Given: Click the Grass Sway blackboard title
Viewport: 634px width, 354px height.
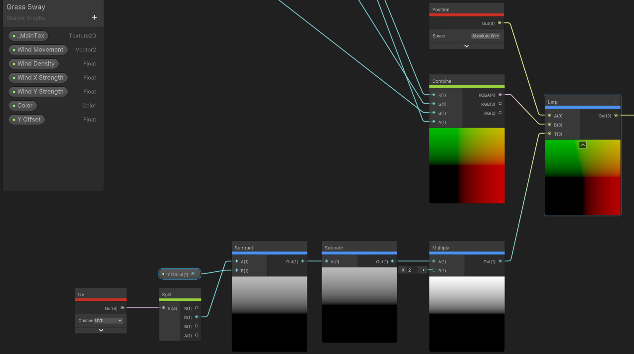Looking at the screenshot, I should coord(26,7).
